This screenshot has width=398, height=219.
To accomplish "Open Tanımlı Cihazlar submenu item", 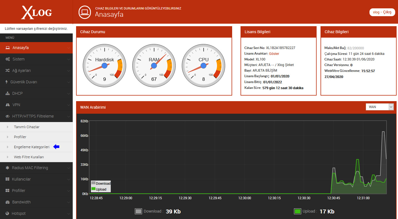I will point(36,127).
